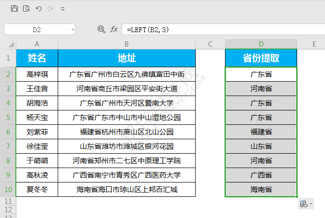Redo the last undone action

pyautogui.click(x=50, y=9)
